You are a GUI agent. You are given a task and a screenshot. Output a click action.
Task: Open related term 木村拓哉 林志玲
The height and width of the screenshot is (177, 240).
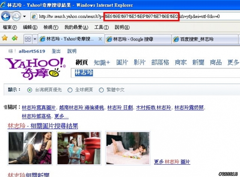click(x=153, y=108)
